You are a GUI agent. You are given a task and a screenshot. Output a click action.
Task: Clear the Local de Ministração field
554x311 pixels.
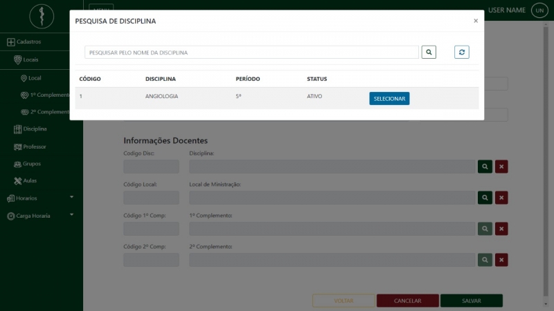click(501, 198)
